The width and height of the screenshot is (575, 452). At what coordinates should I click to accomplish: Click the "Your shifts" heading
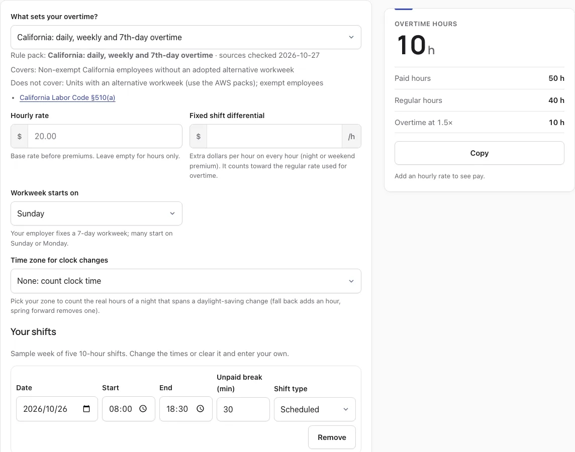tap(33, 332)
